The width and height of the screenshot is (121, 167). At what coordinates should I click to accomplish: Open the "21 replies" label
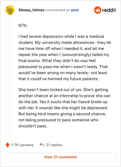coord(54,145)
